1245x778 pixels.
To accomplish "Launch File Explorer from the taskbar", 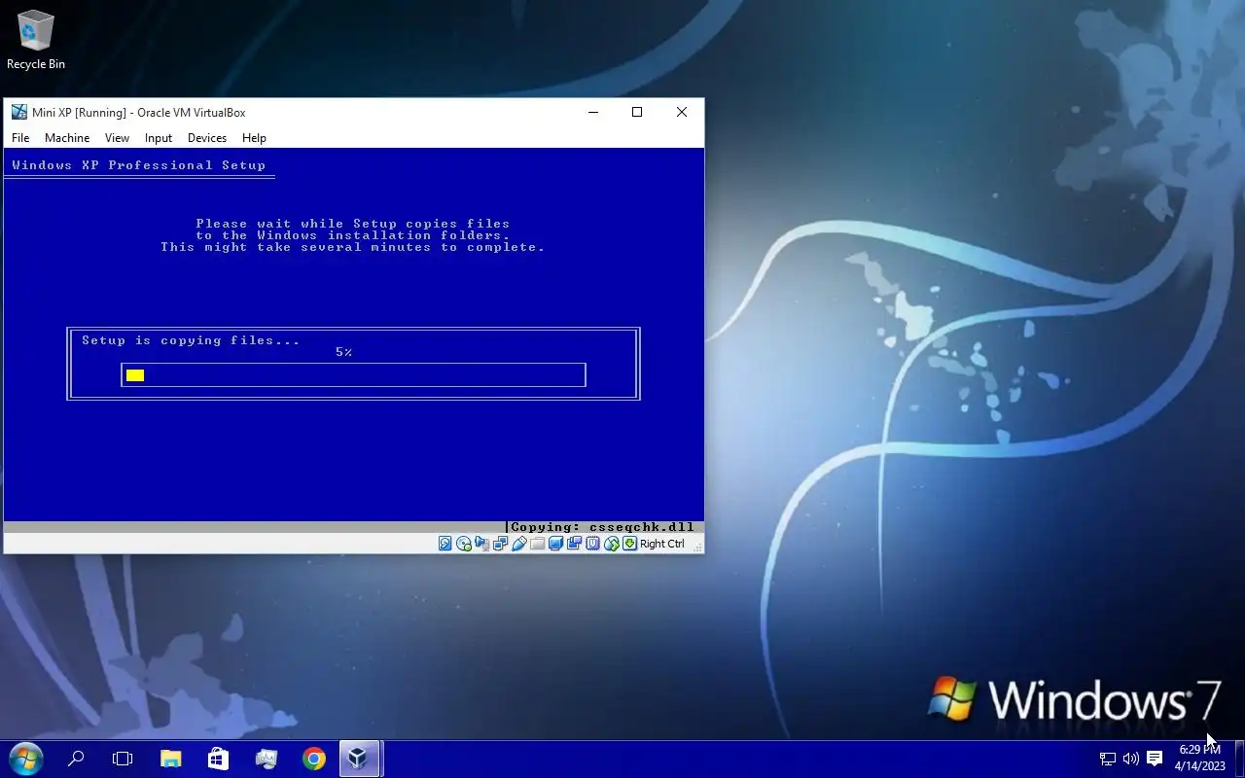I will pos(170,759).
